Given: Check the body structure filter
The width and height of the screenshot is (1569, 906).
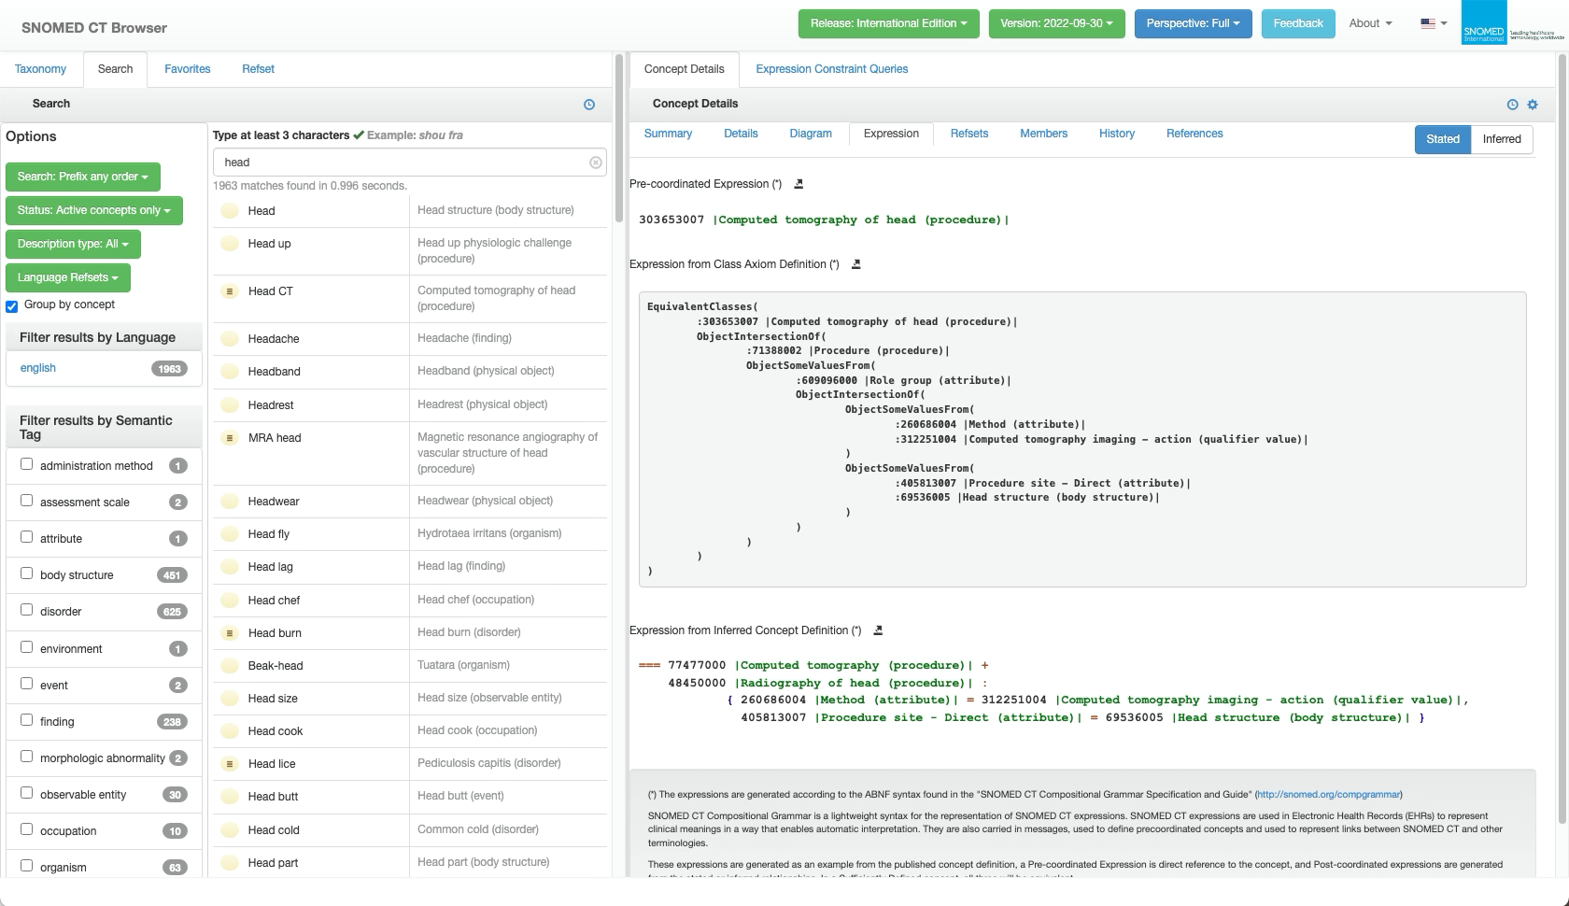Looking at the screenshot, I should click(26, 573).
